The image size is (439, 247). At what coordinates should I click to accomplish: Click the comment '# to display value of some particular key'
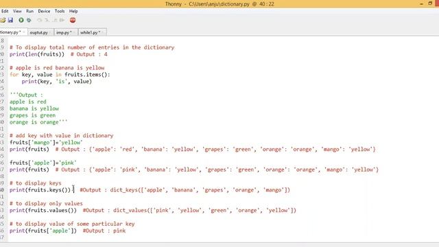[72, 224]
